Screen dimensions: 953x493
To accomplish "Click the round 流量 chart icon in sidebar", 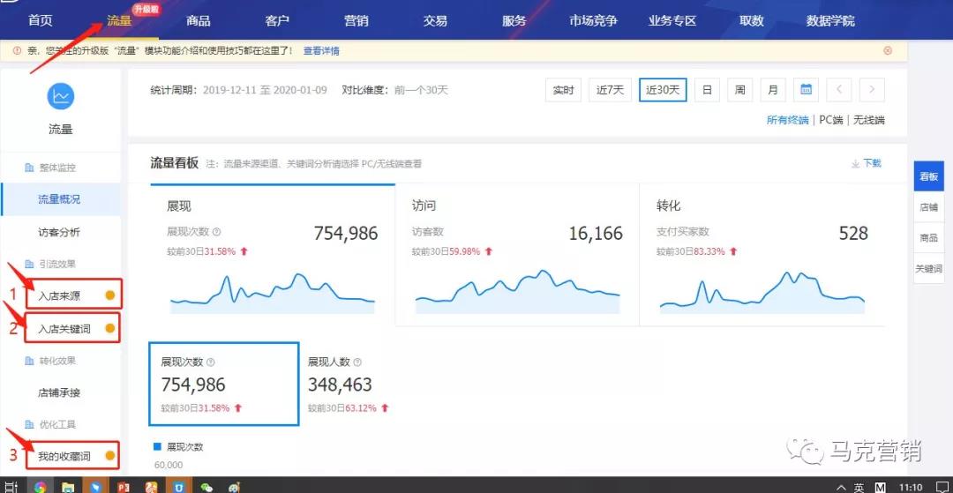I will (x=61, y=96).
